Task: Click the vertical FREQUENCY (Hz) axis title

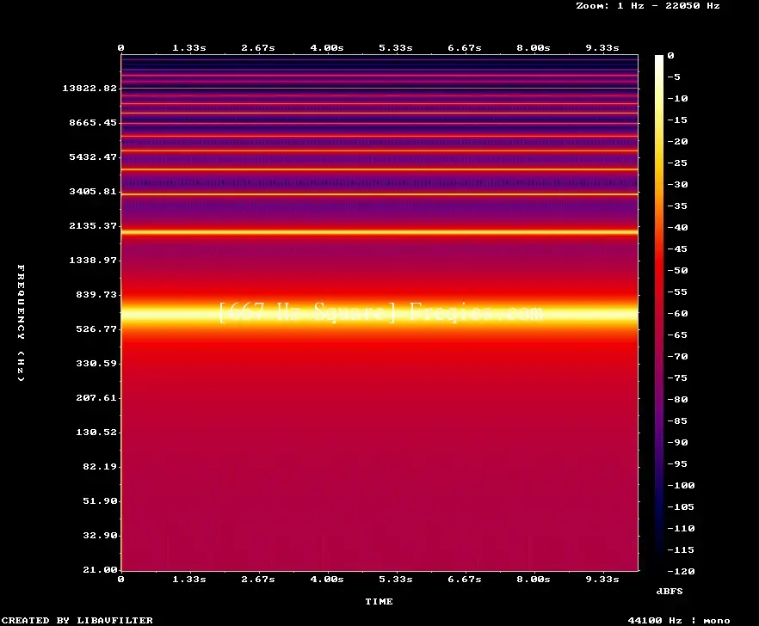Action: point(21,322)
